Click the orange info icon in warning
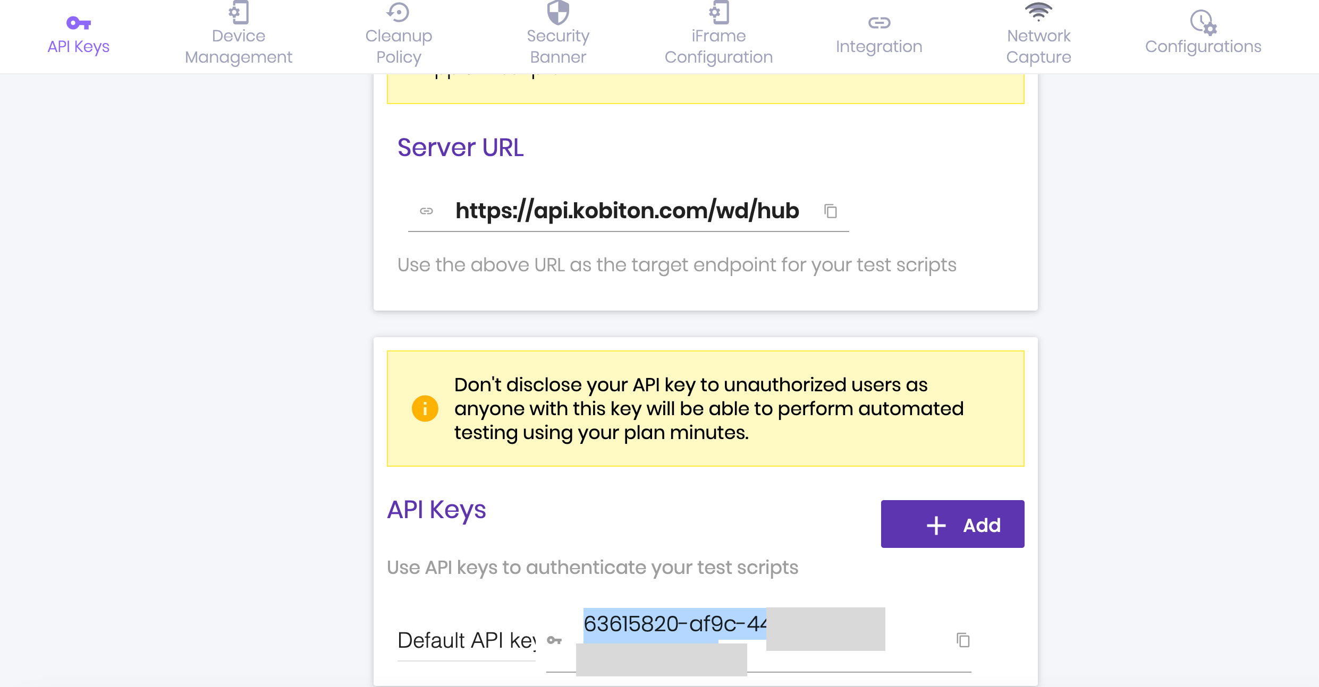The width and height of the screenshot is (1319, 687). 425,408
